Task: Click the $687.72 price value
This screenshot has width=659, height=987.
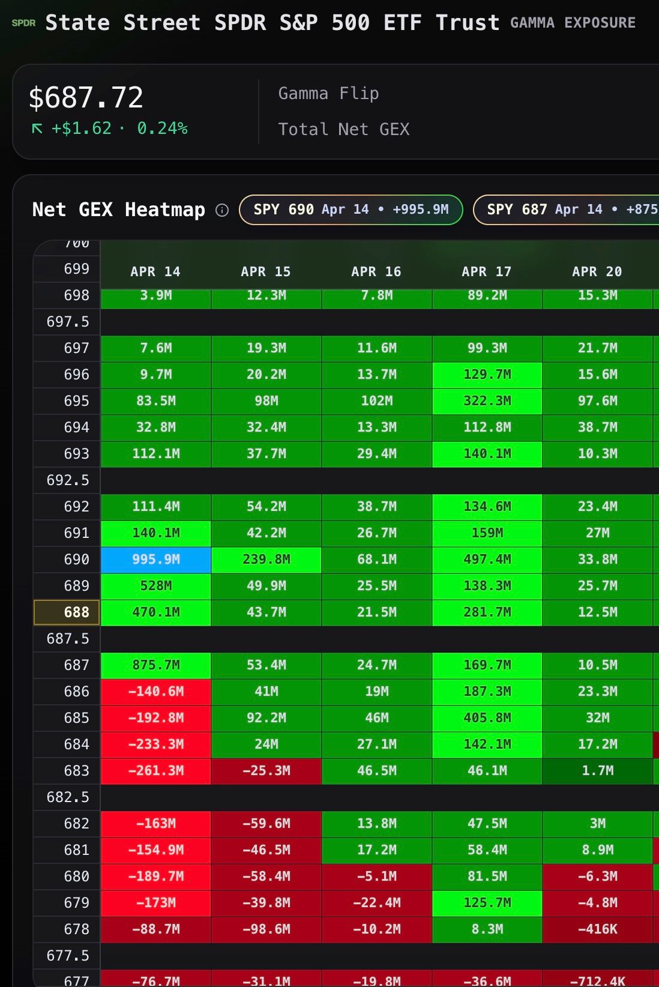Action: (86, 97)
